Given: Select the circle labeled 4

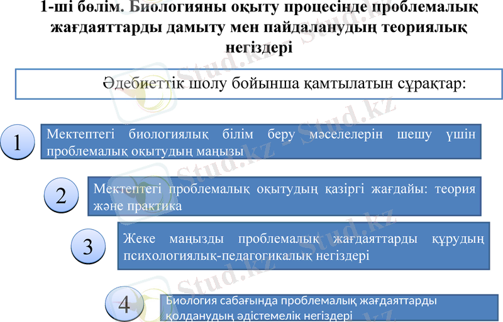Looking at the screenshot, I should [x=124, y=304].
